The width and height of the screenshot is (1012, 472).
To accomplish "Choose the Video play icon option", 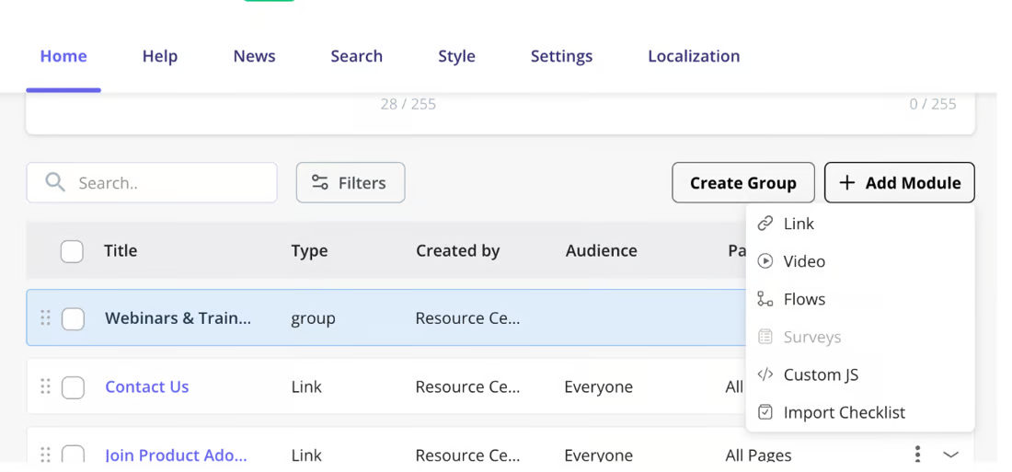I will (x=765, y=261).
